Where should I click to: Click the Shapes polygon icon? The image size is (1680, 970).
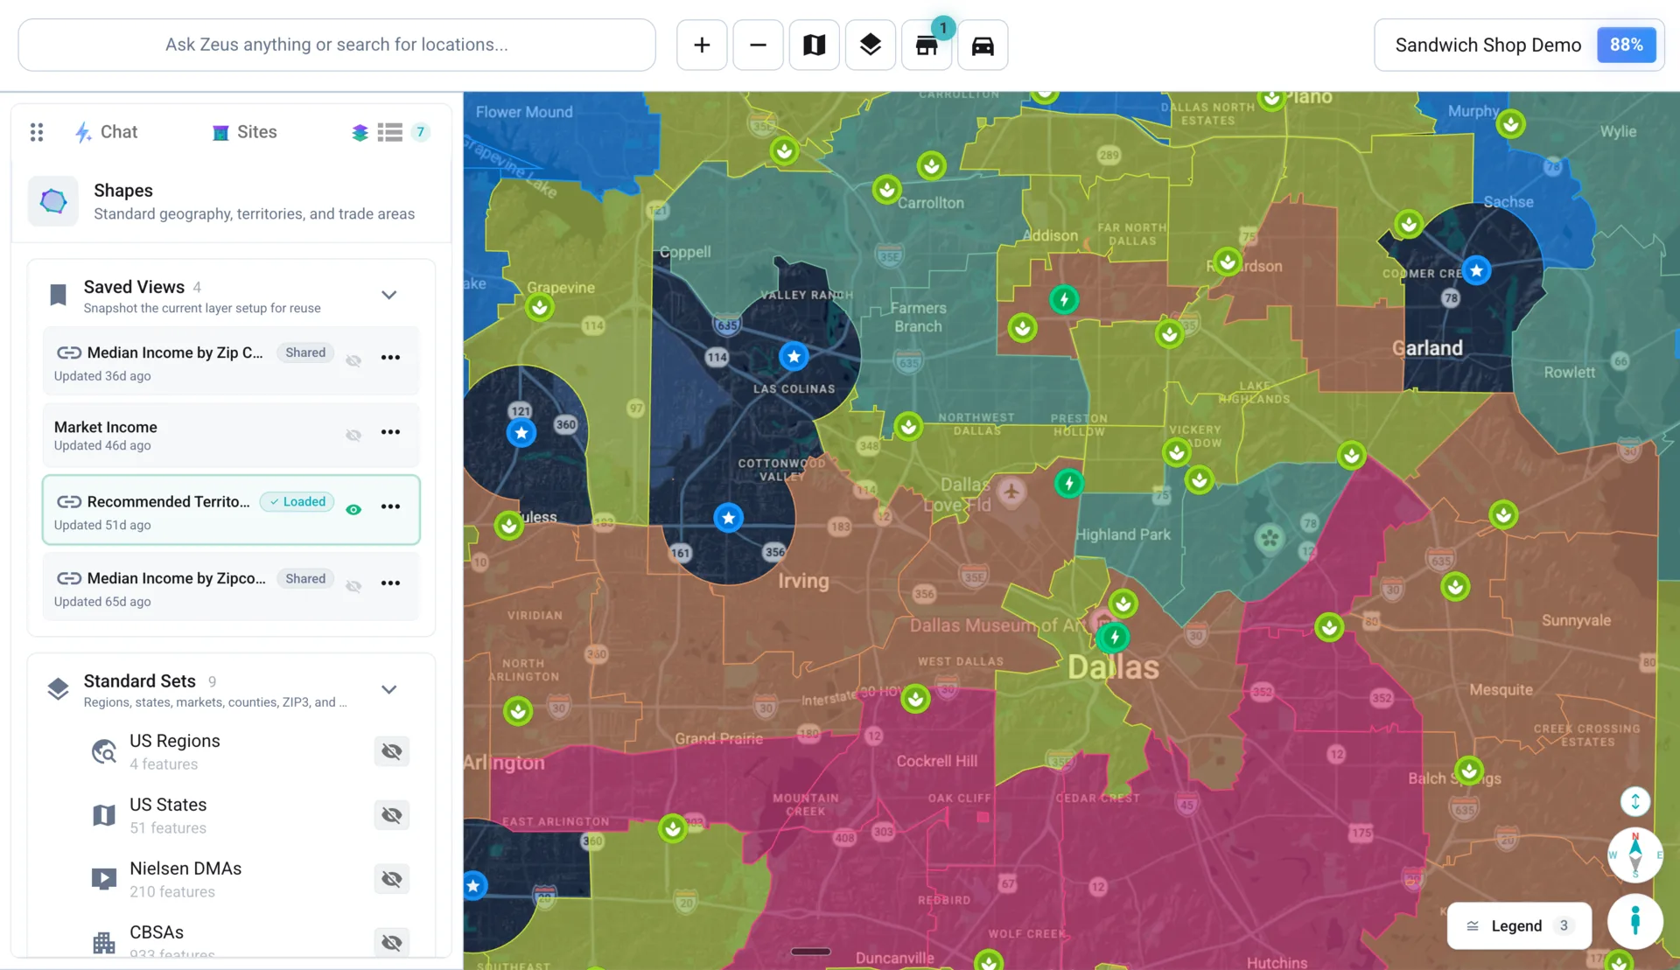53,201
